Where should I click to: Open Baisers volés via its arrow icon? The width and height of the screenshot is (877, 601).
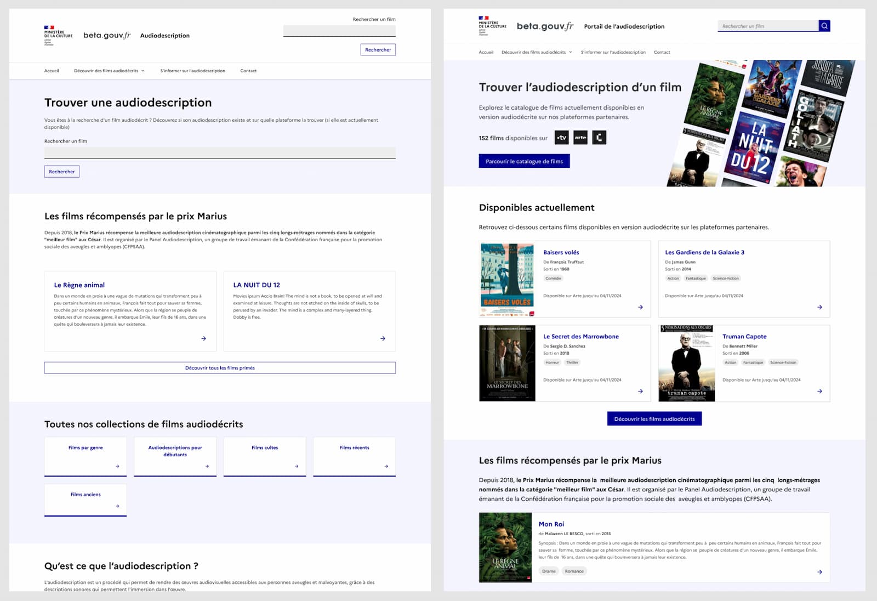click(x=640, y=307)
